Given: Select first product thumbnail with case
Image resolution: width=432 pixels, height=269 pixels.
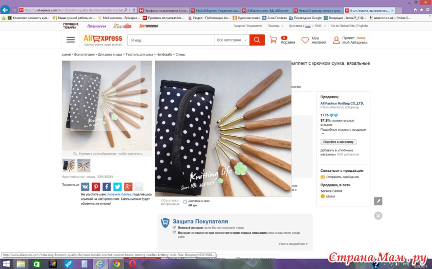Looking at the screenshot, I should coord(68,166).
